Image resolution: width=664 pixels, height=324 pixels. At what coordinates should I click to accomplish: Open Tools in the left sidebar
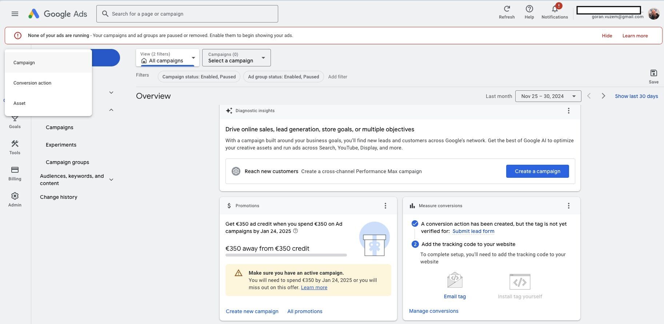click(15, 147)
